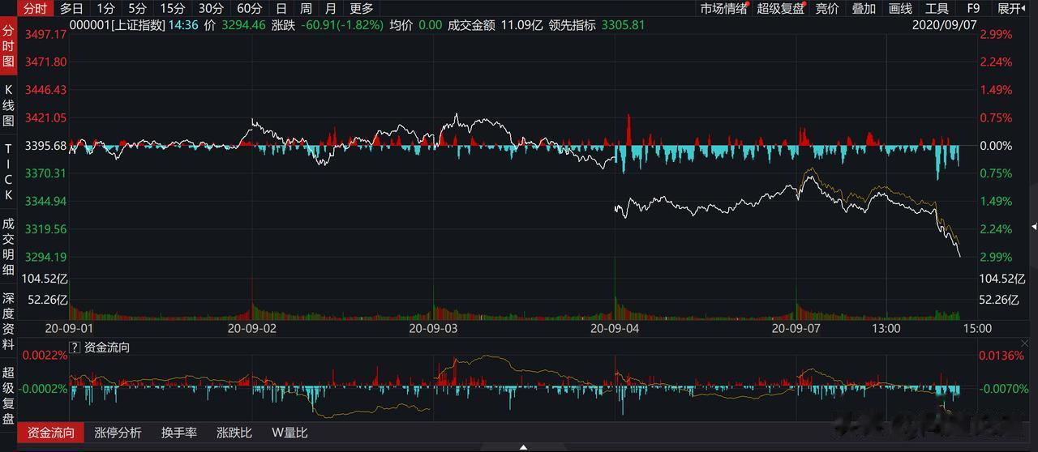Select the 15分 period
The image size is (1038, 452).
(x=173, y=9)
